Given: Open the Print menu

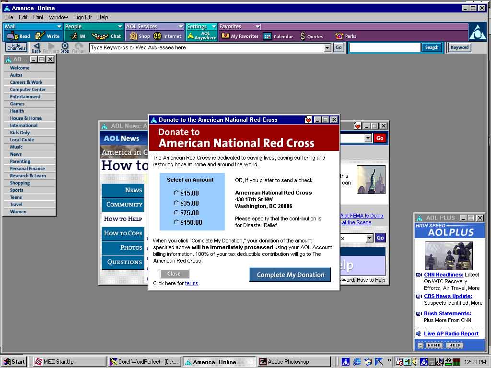Looking at the screenshot, I should click(38, 17).
